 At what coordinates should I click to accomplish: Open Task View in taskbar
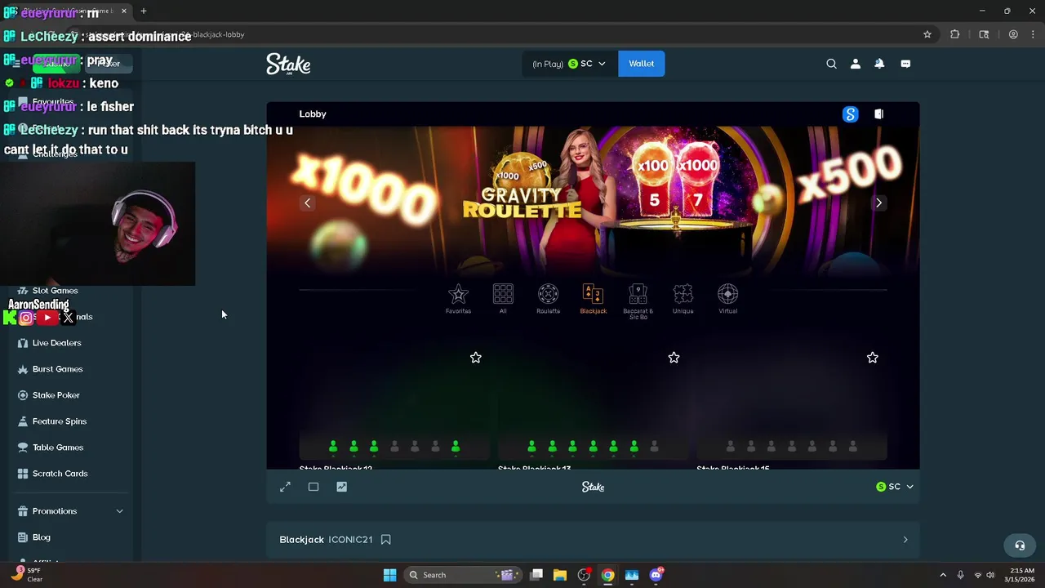536,575
